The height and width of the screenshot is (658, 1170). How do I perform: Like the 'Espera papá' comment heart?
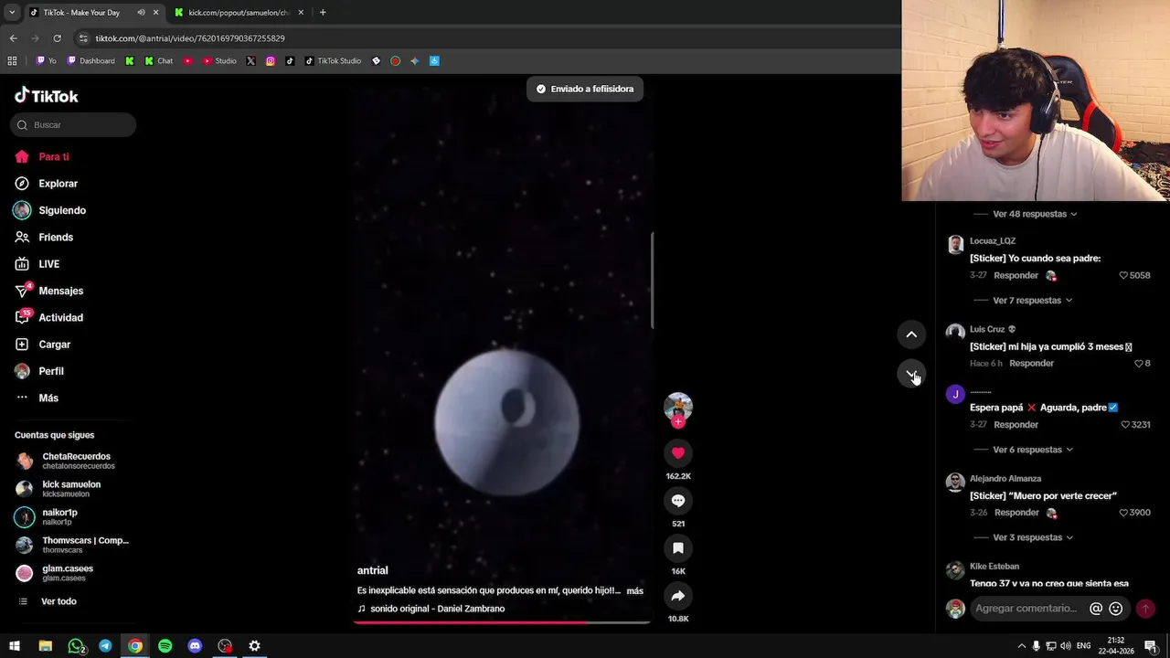(x=1126, y=425)
